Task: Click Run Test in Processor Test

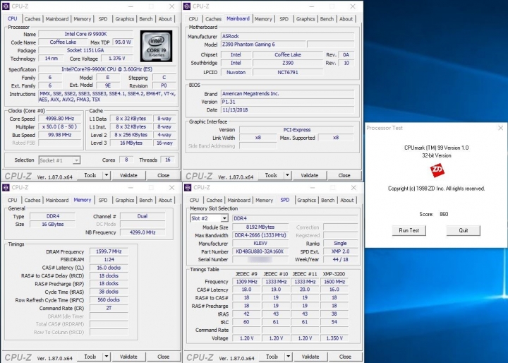Action: [409, 230]
